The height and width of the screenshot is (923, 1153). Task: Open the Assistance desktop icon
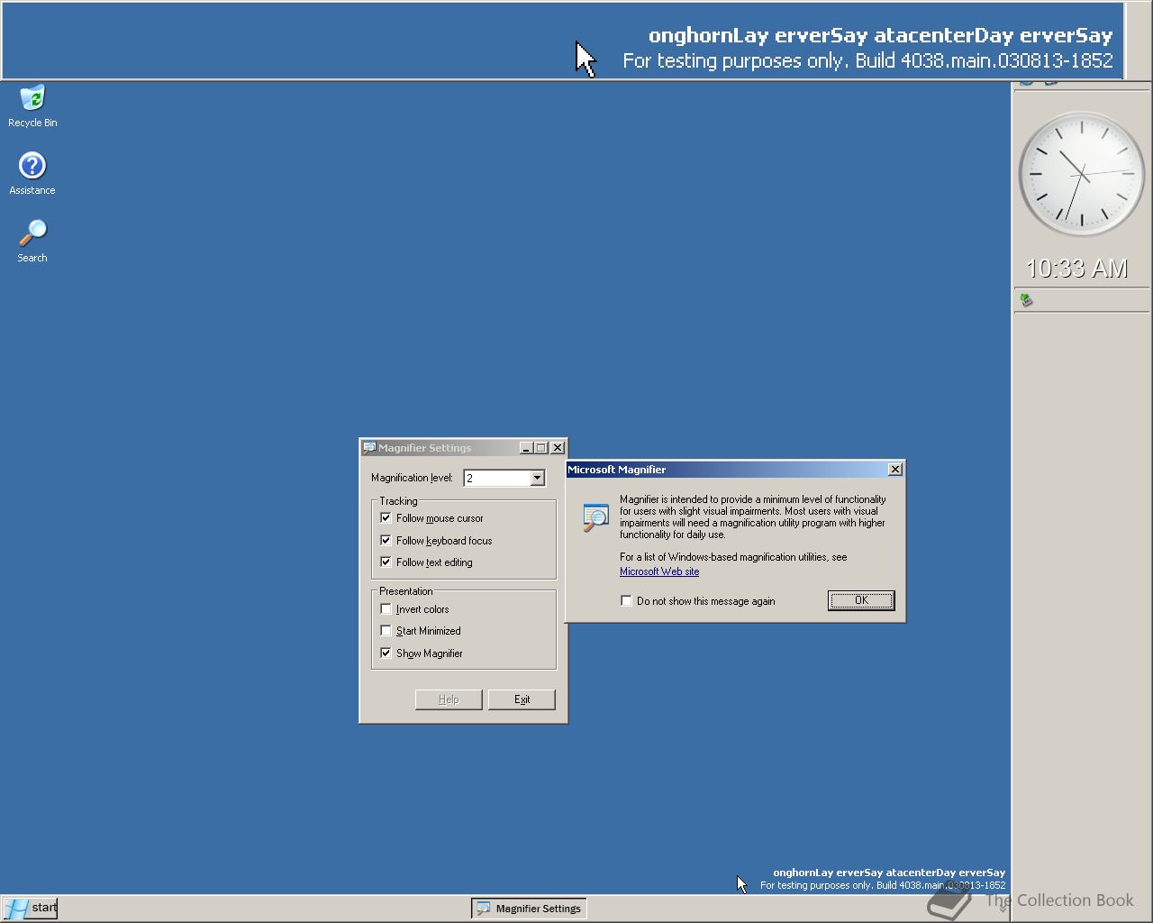[x=32, y=173]
